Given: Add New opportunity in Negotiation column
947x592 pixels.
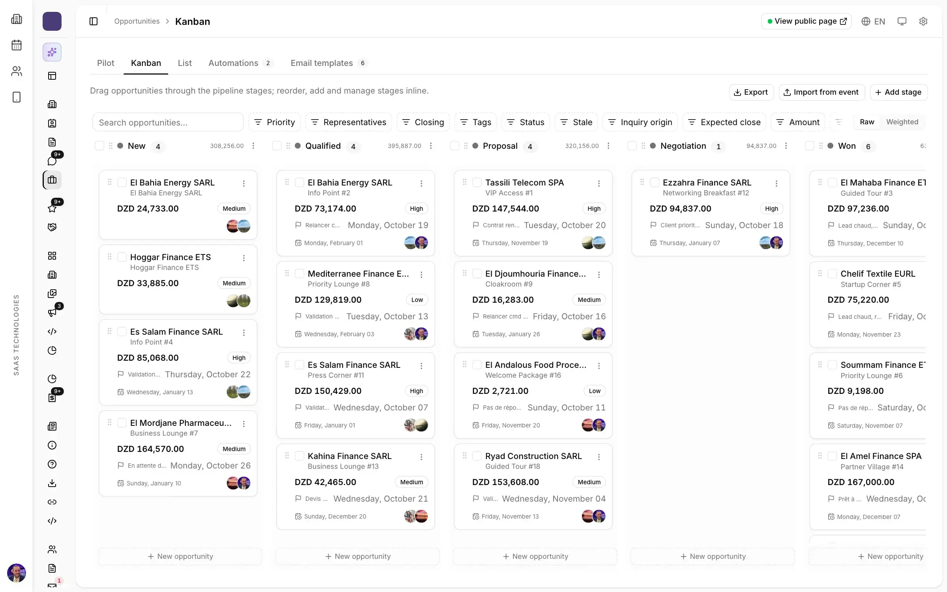Looking at the screenshot, I should click(x=713, y=556).
